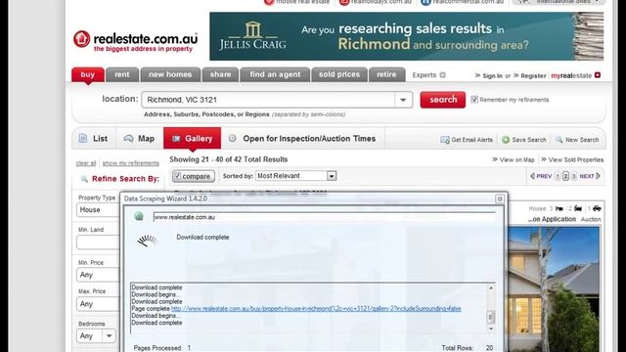Open the Page complete realestate.com.au URL in the log

316,309
